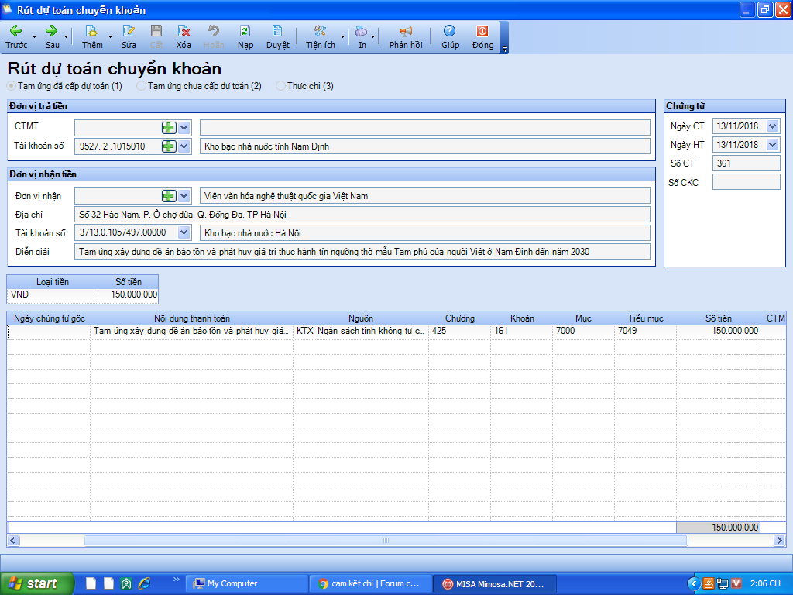Expand the Ngày HT date dropdown

coord(771,144)
